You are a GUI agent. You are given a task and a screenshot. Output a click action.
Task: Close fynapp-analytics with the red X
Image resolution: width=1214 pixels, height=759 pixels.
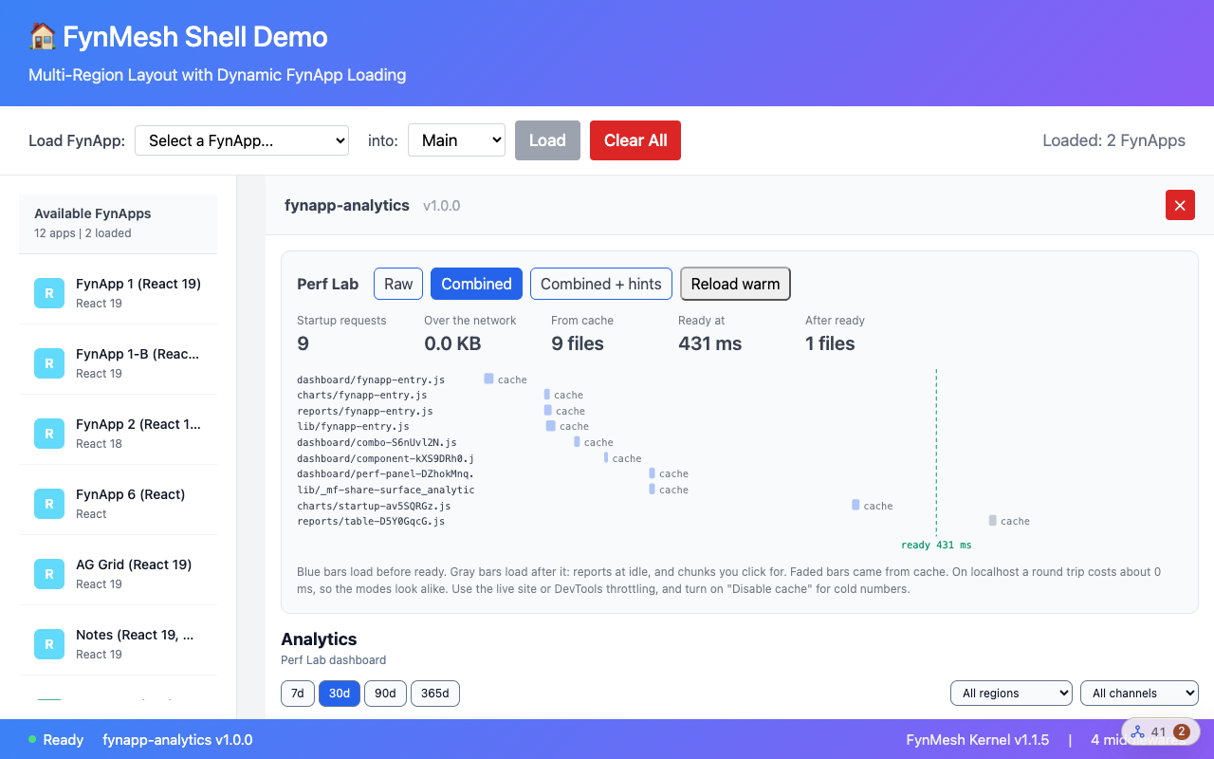pos(1180,205)
